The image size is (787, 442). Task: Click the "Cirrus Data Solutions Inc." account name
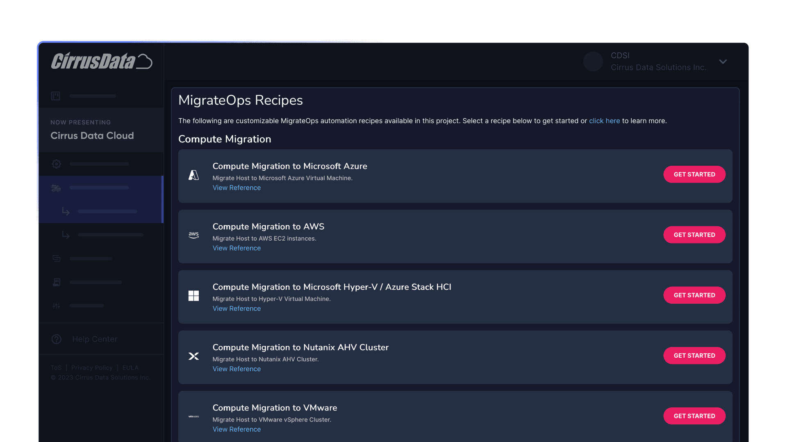coord(659,67)
